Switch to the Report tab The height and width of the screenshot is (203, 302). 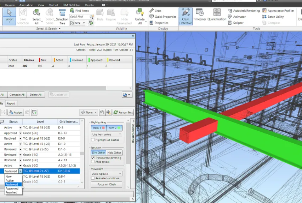pos(11,103)
